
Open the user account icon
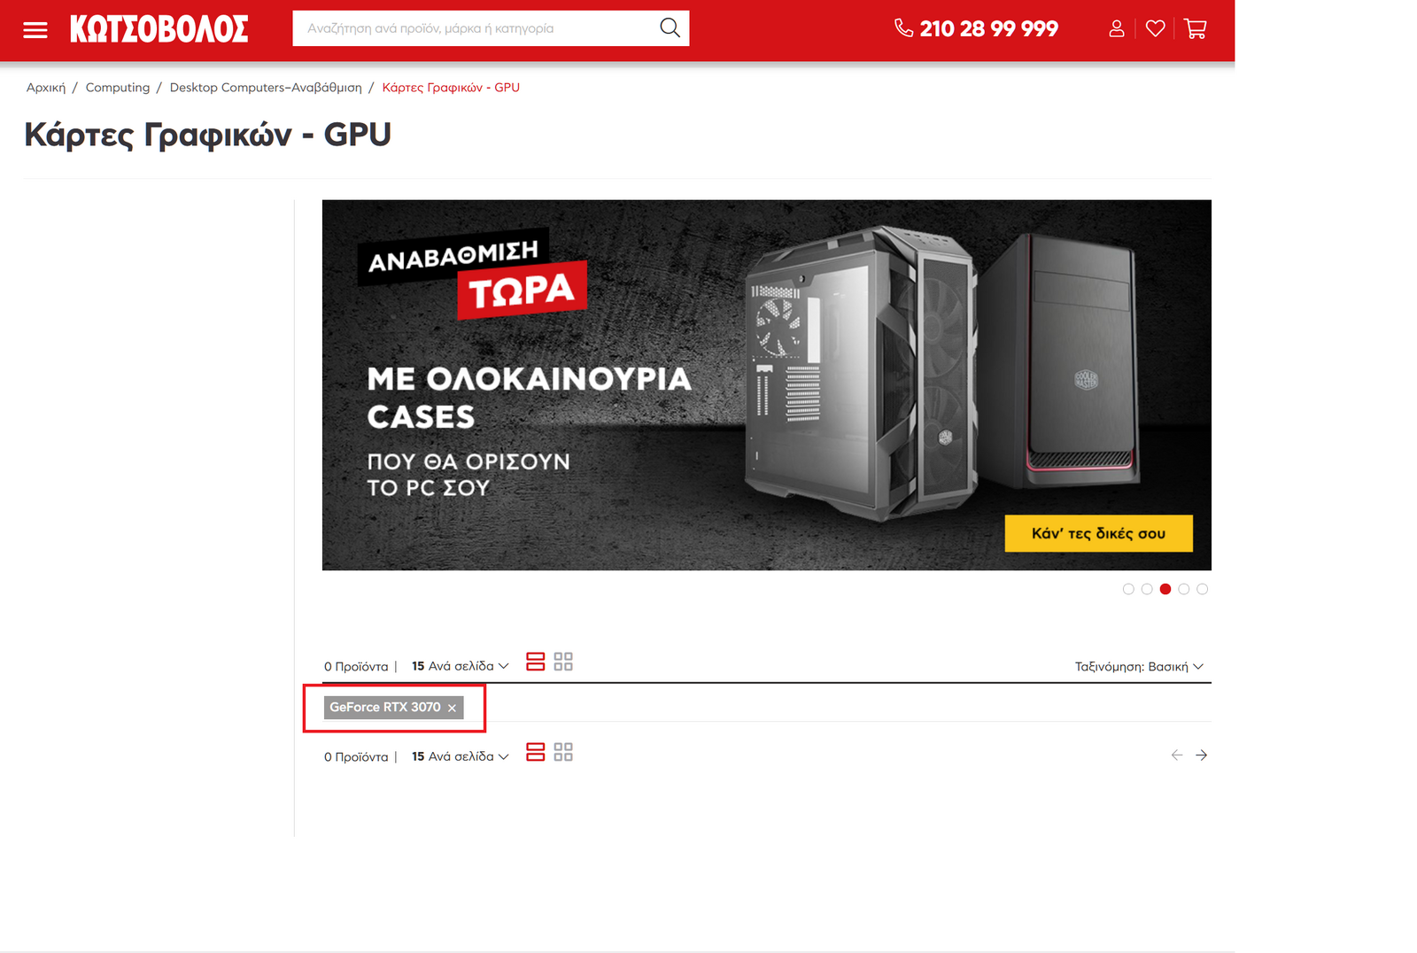click(1117, 29)
